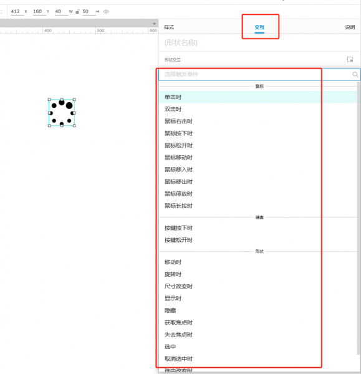Viewport: 361px width, 374px height.
Task: Switch to the 交互 tab
Action: 259,27
